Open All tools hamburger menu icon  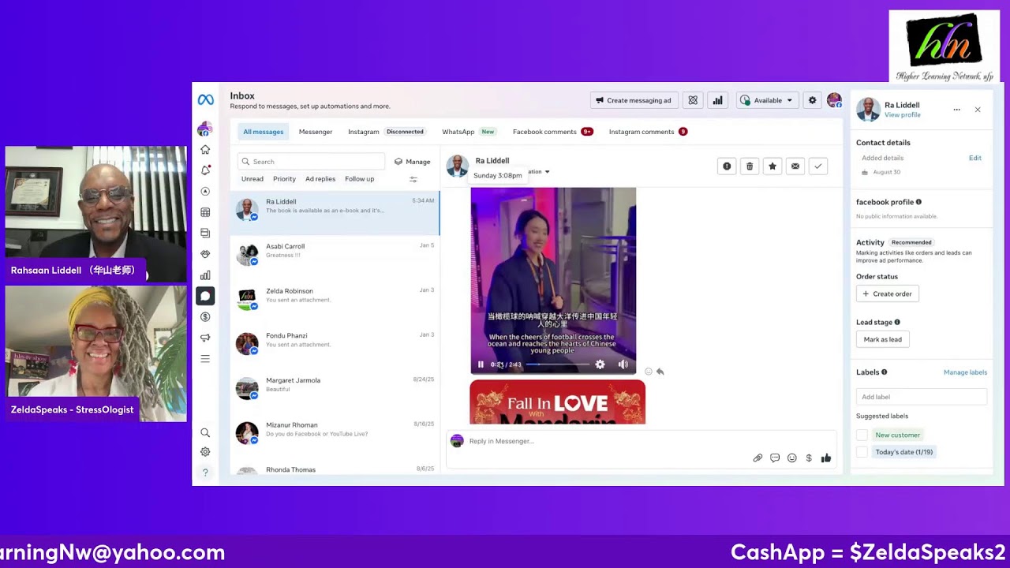205,359
